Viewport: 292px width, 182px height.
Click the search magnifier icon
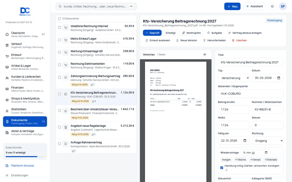click(60, 7)
